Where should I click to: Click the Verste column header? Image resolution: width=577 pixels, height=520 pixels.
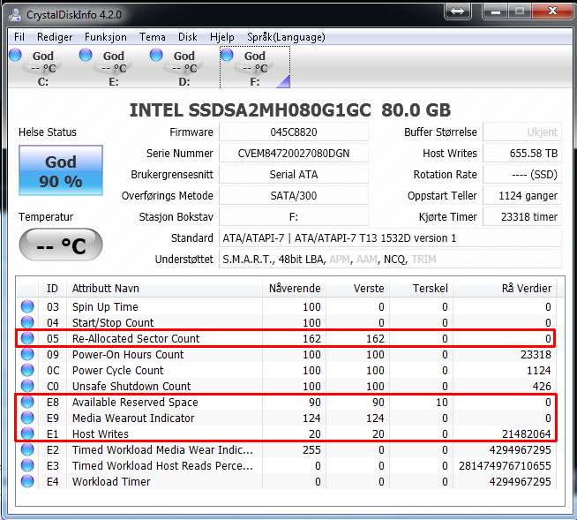(x=357, y=288)
